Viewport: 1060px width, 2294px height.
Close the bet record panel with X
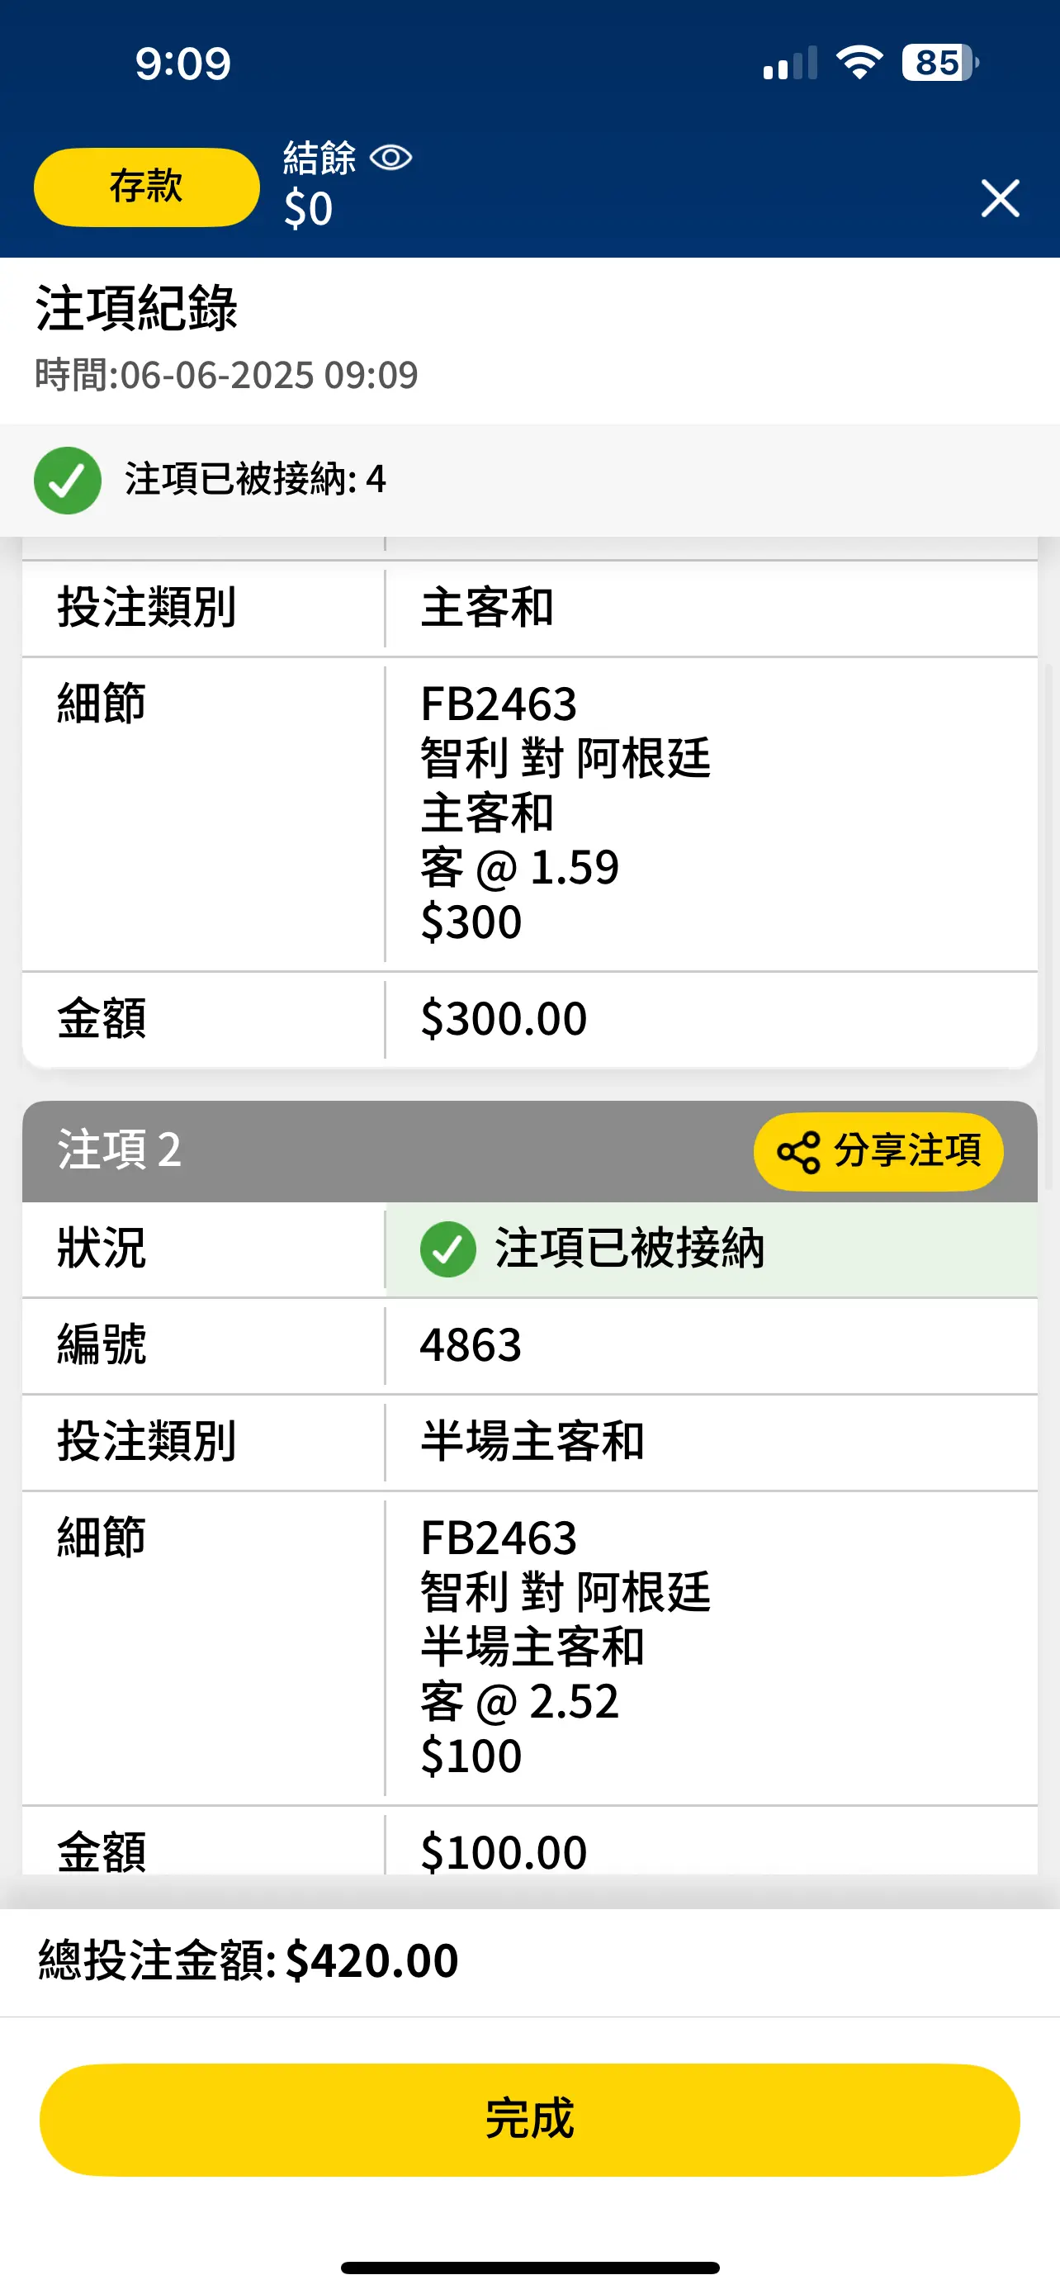pyautogui.click(x=1000, y=197)
